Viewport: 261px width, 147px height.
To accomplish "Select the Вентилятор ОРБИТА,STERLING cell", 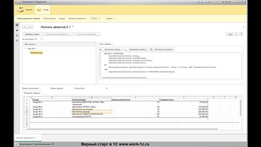I will [92, 114].
